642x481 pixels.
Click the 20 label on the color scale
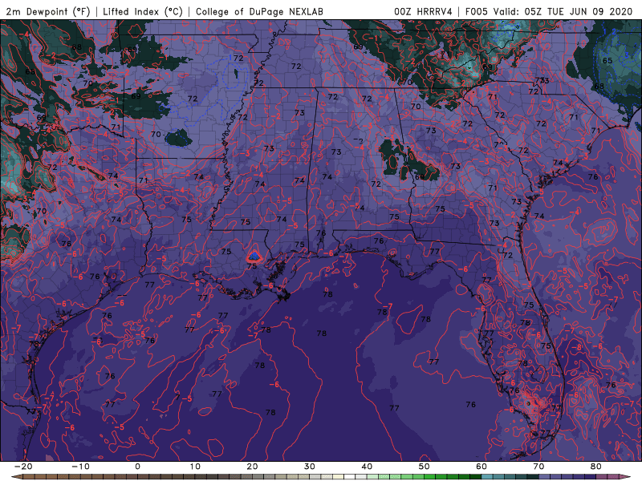click(252, 467)
